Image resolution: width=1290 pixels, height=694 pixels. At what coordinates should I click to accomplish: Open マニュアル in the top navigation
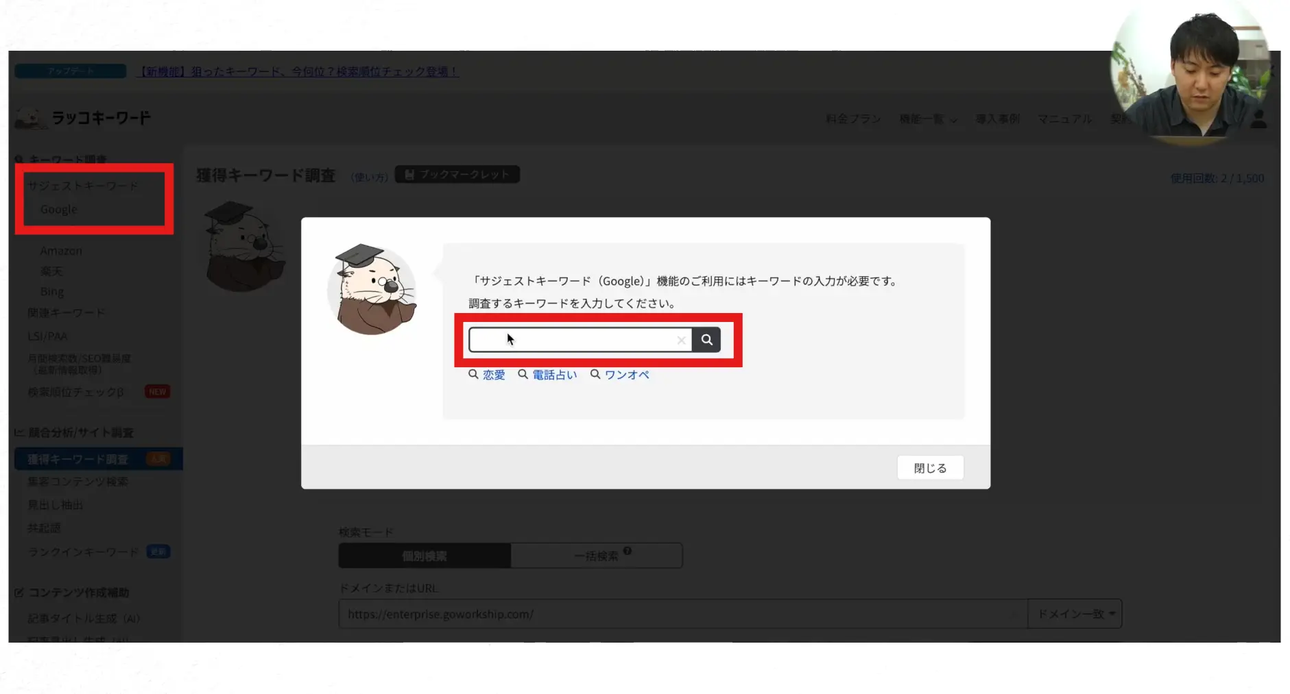[1064, 119]
